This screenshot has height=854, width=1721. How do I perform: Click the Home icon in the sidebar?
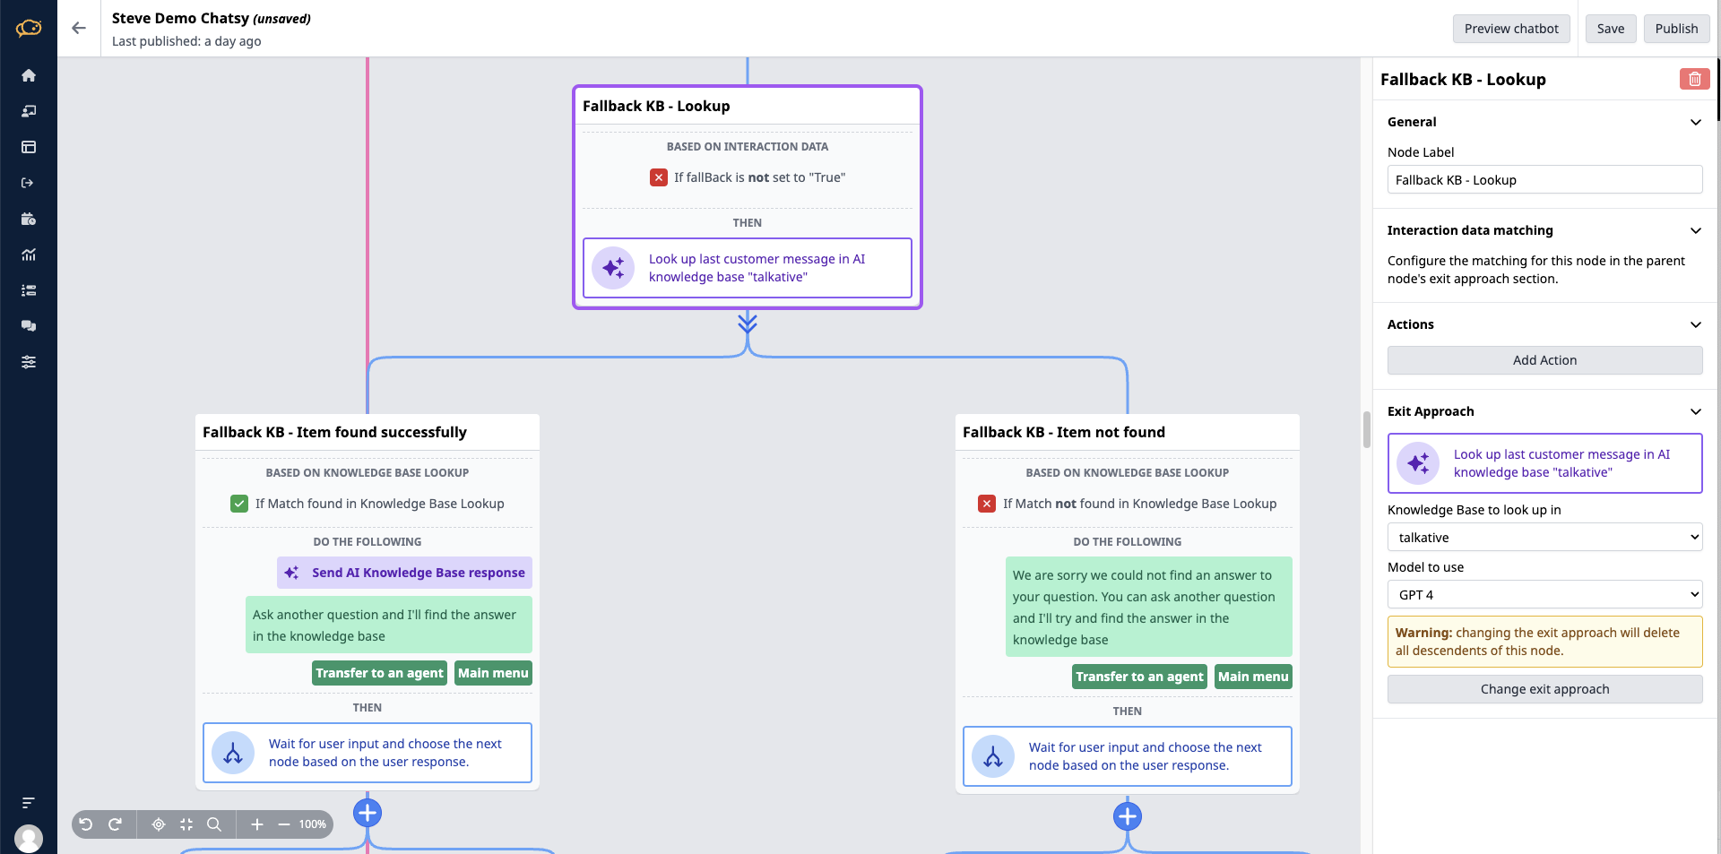tap(29, 75)
